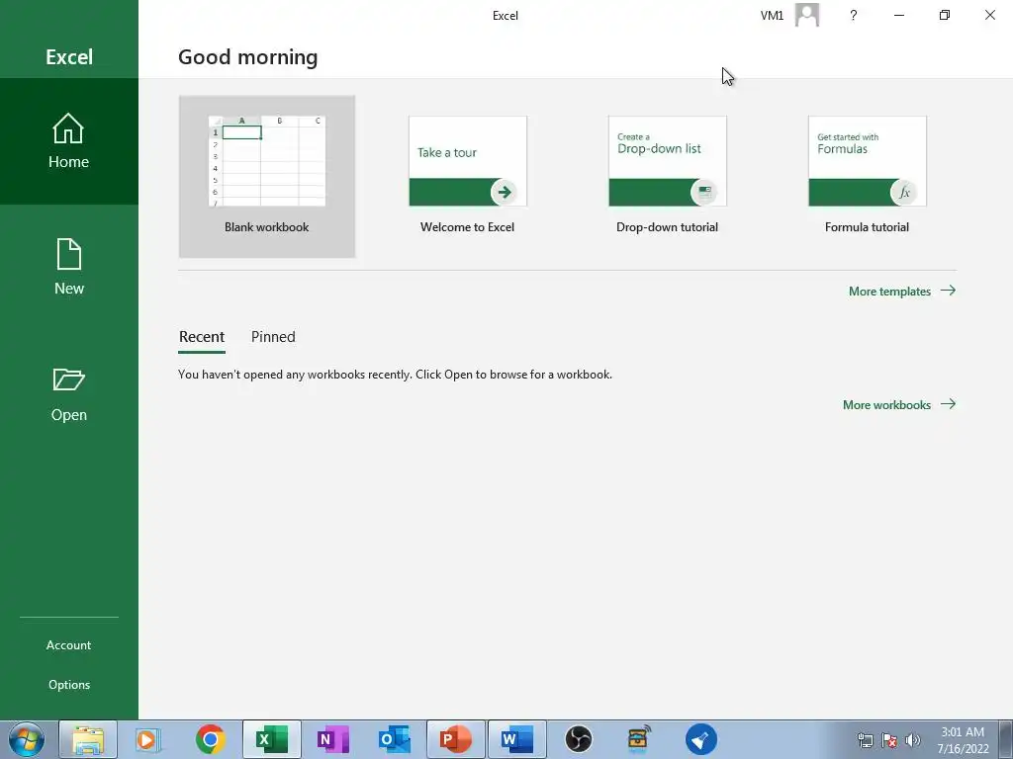This screenshot has height=759, width=1013.
Task: Click the More templates link
Action: (x=902, y=292)
